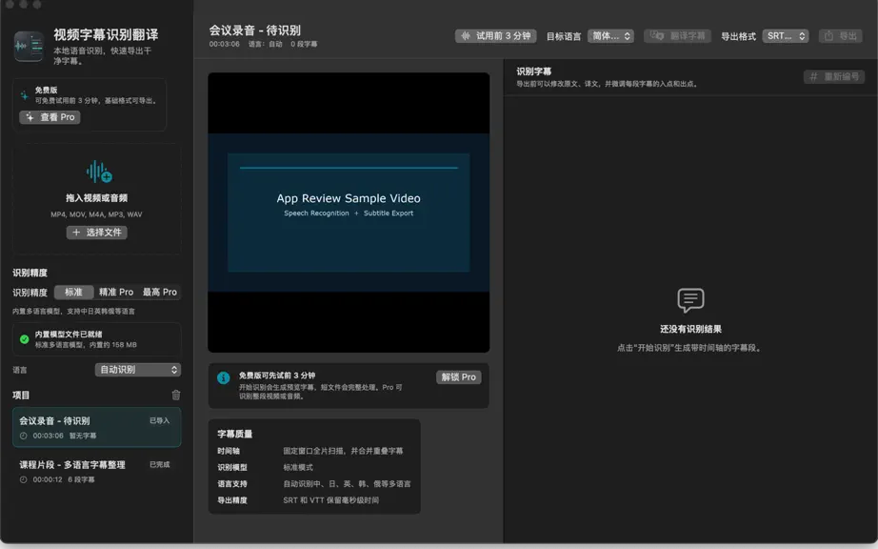
Task: Click the subtitle bubble icon in empty results
Action: 690,300
